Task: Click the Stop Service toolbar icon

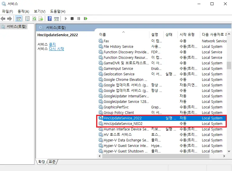Action: click(x=72, y=19)
